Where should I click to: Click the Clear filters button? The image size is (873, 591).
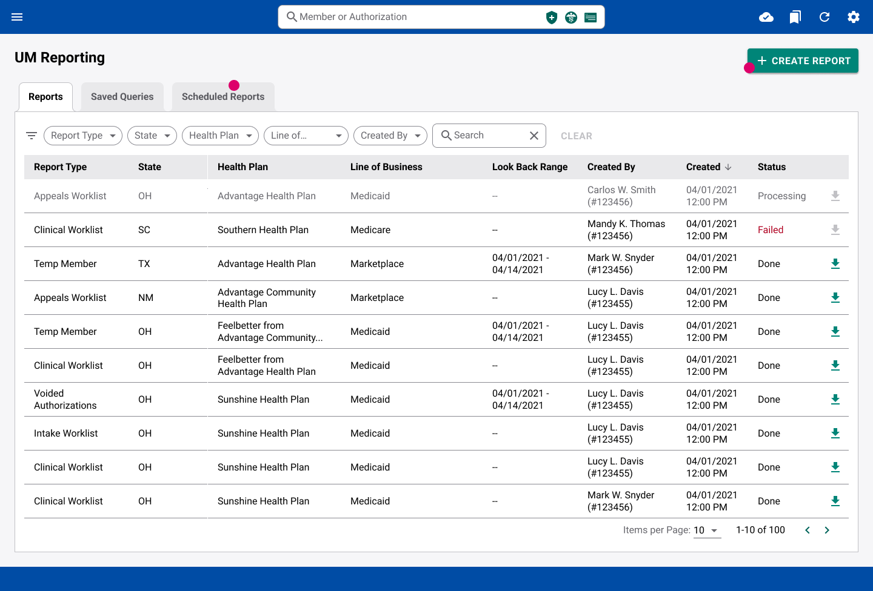tap(577, 136)
